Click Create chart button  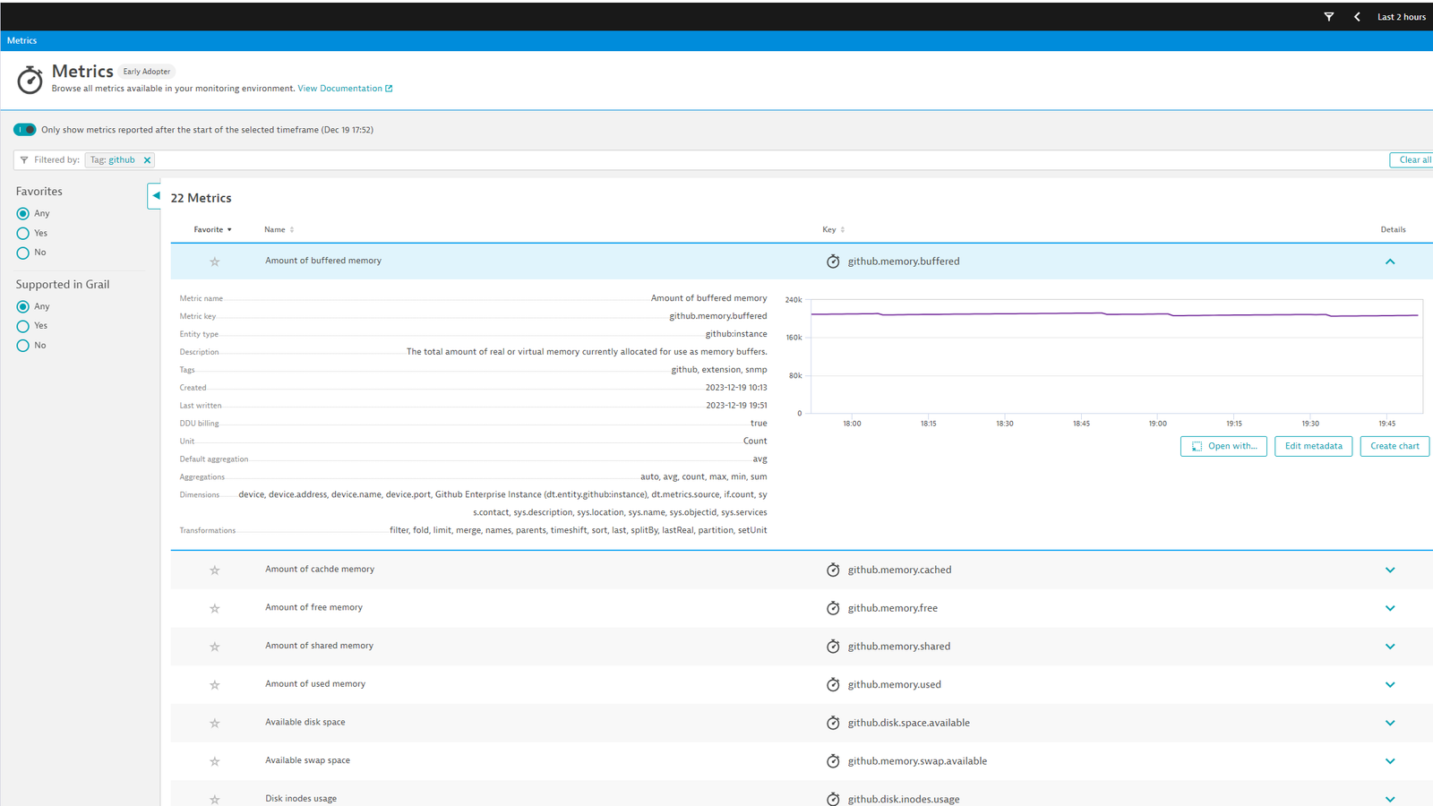(x=1394, y=446)
